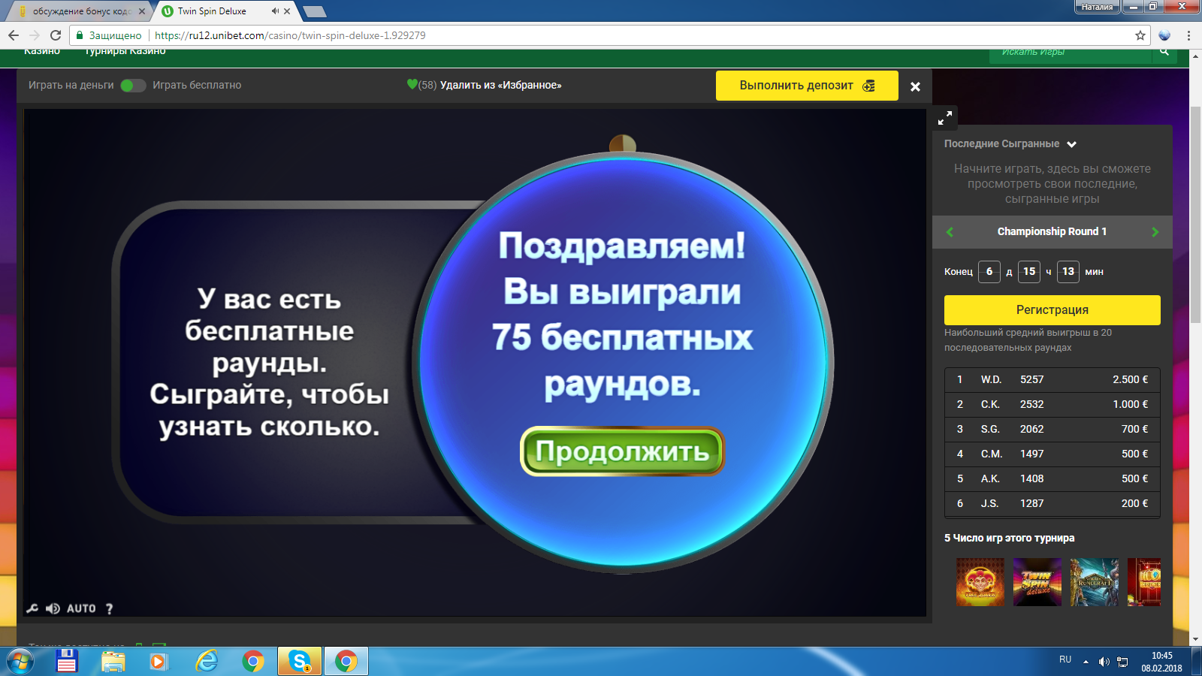Image resolution: width=1202 pixels, height=676 pixels.
Task: Open Skype from taskbar
Action: point(300,662)
